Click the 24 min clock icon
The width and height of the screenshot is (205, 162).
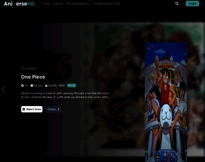(x=32, y=85)
